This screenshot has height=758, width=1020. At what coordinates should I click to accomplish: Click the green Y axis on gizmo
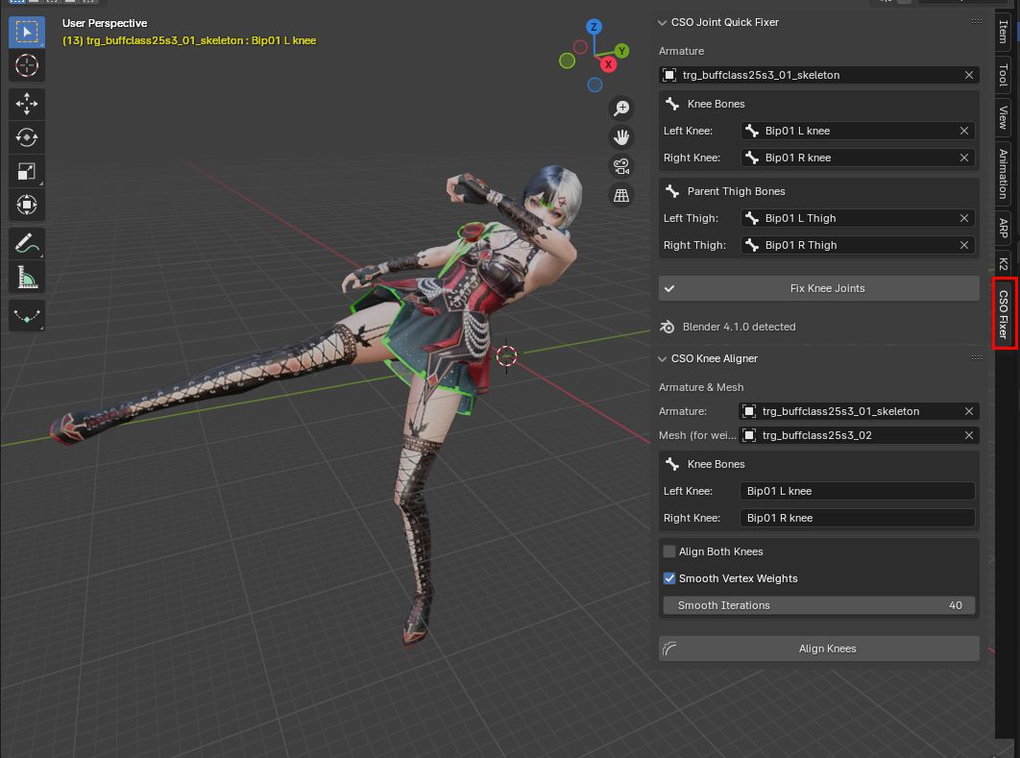[621, 51]
